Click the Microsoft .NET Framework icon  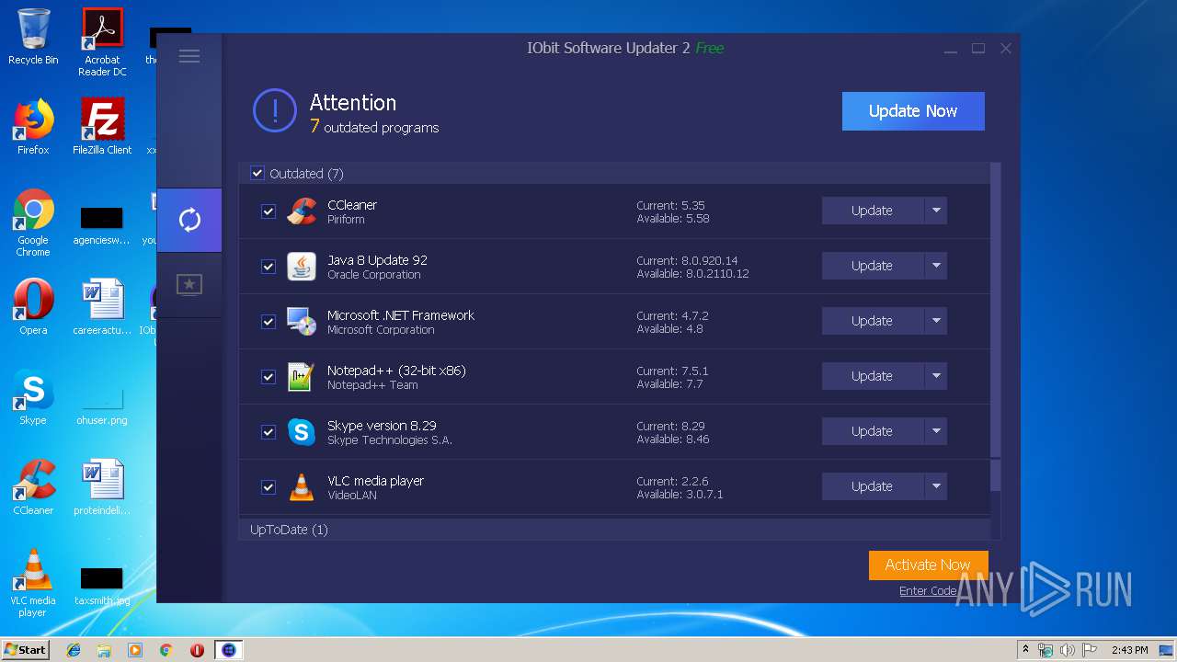click(302, 322)
